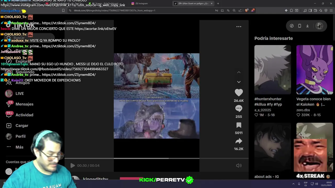Share the video via arrow icon
Image resolution: width=335 pixels, height=188 pixels.
pyautogui.click(x=239, y=141)
